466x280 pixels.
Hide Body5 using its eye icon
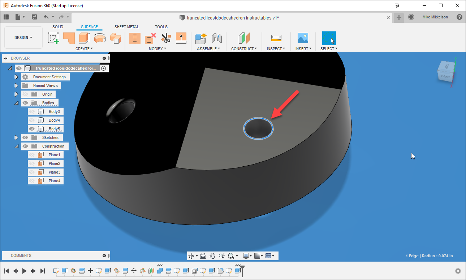pyautogui.click(x=32, y=128)
